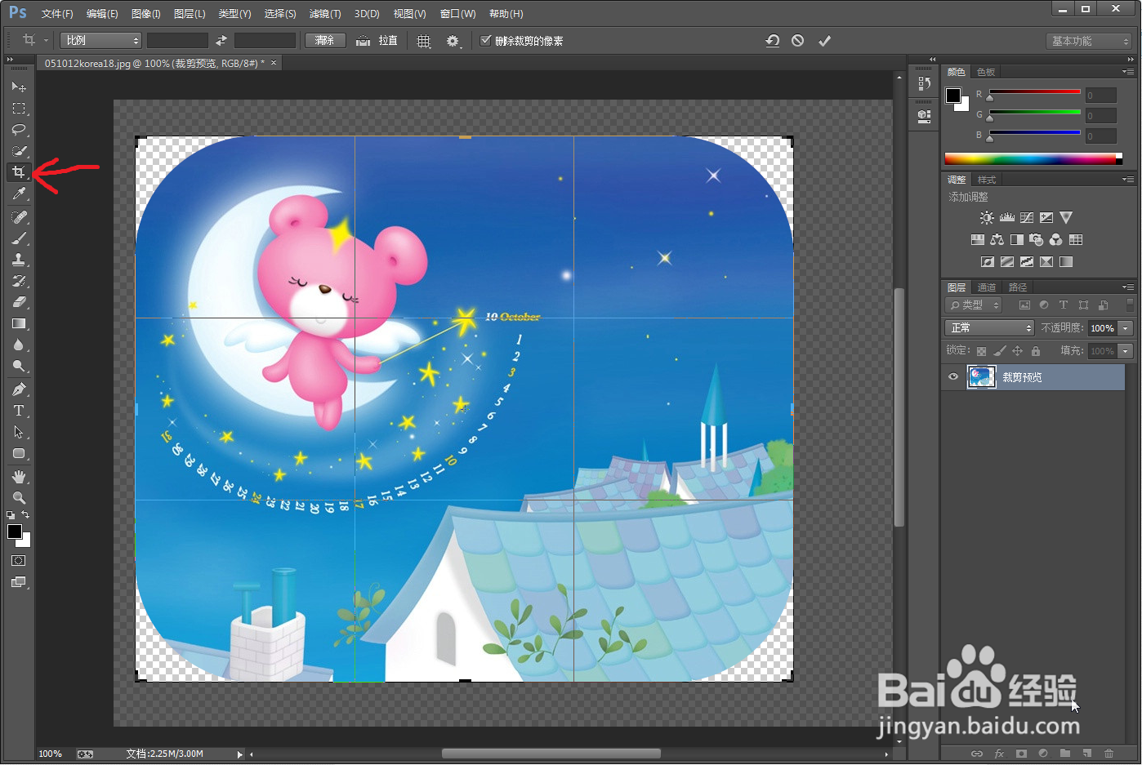Select the Dodge tool
Image resolution: width=1142 pixels, height=765 pixels.
(18, 366)
